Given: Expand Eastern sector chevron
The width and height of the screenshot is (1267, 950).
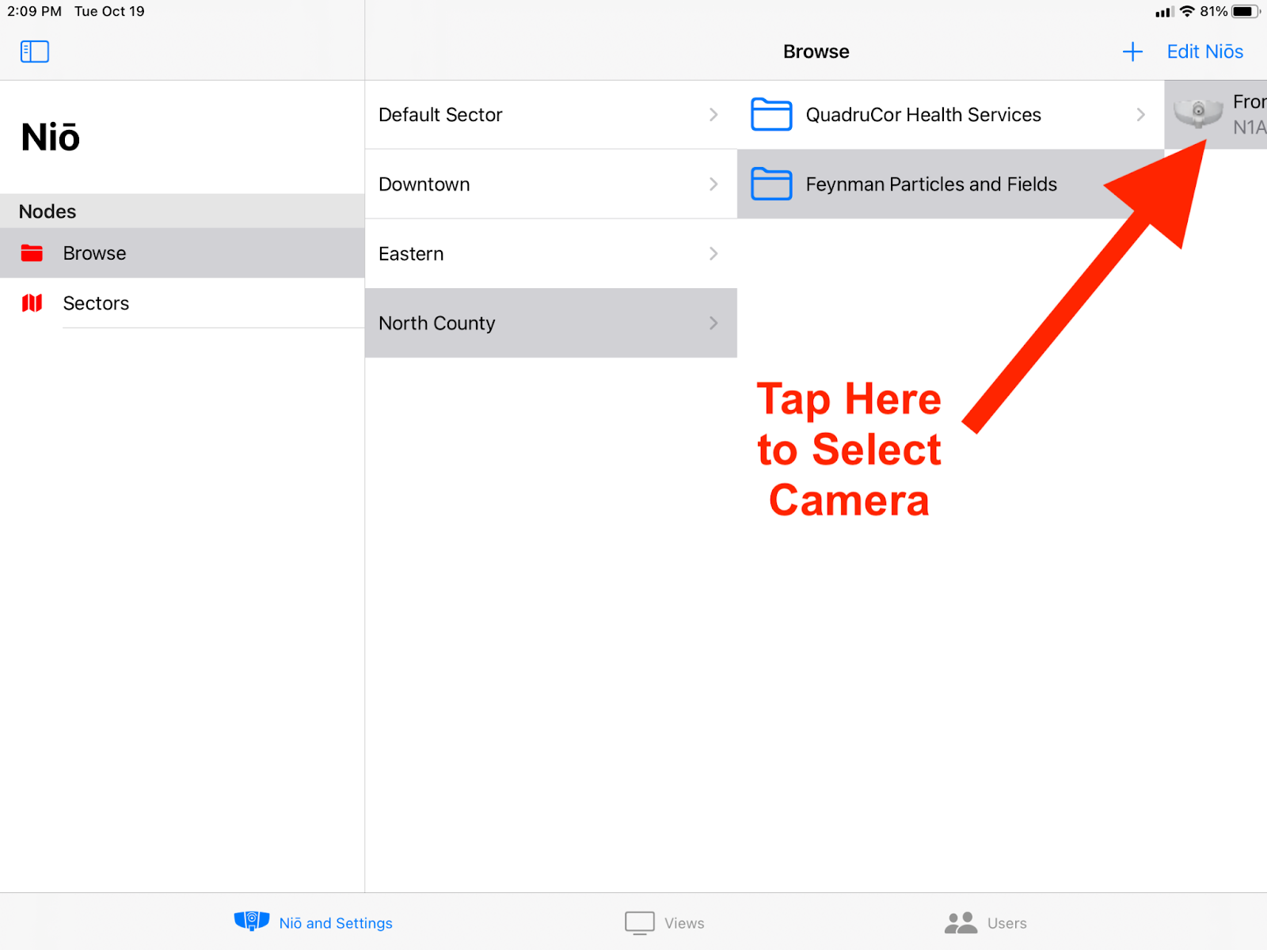Looking at the screenshot, I should pyautogui.click(x=713, y=254).
